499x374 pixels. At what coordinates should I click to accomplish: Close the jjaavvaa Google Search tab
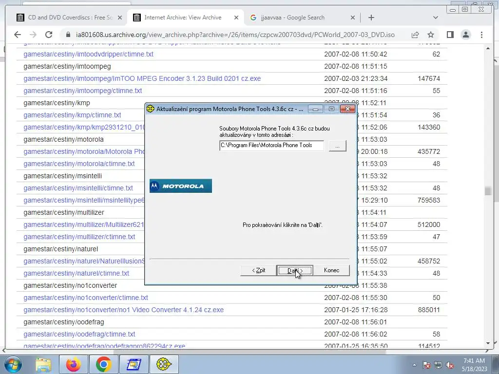coord(353,18)
